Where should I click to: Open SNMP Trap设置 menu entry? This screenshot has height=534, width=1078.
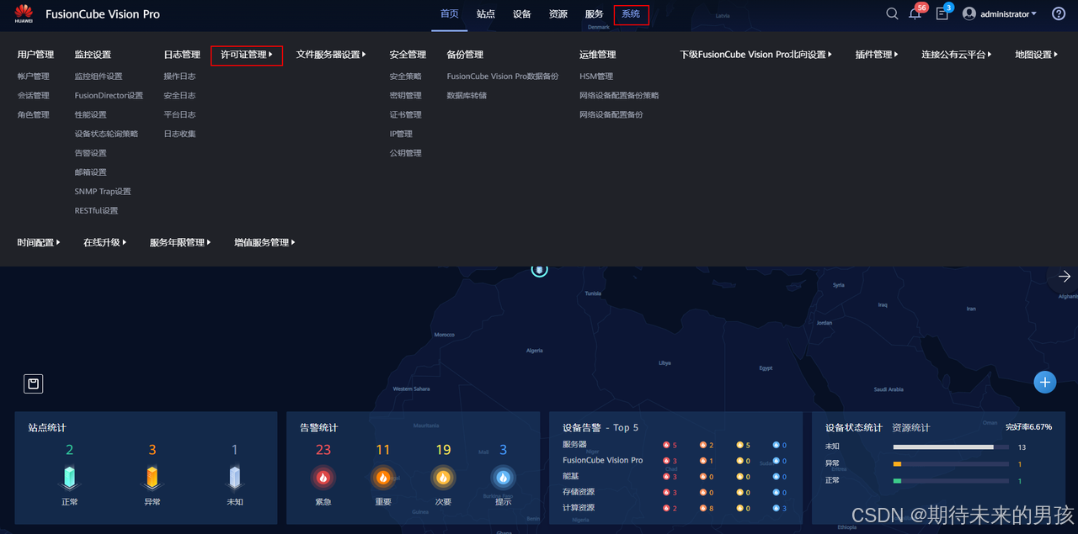point(103,192)
